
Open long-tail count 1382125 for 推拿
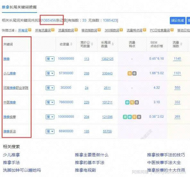[x=108, y=59]
